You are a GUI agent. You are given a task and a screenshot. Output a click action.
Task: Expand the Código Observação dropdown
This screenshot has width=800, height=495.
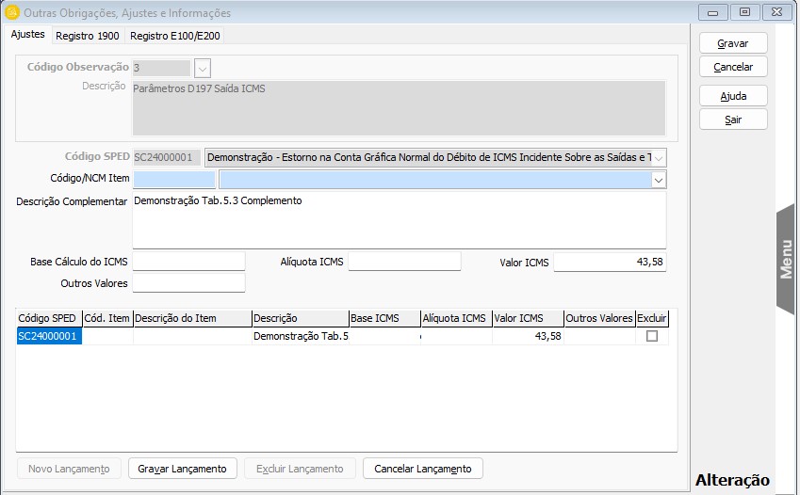[203, 68]
